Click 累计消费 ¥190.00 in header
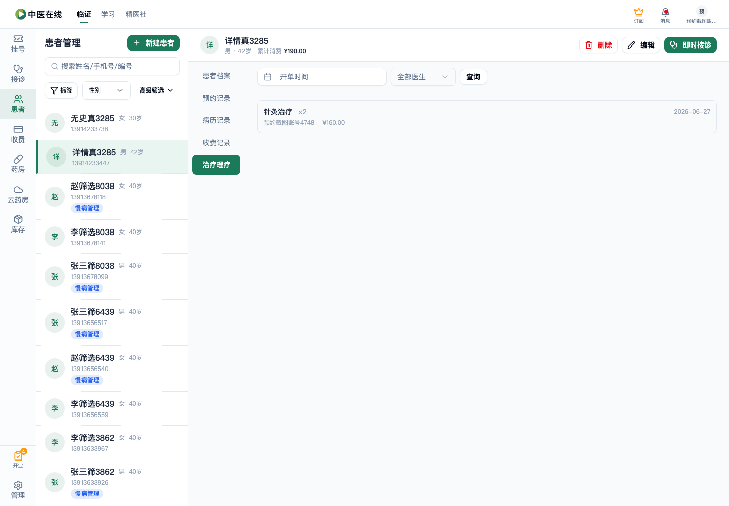The height and width of the screenshot is (506, 729). coord(282,51)
